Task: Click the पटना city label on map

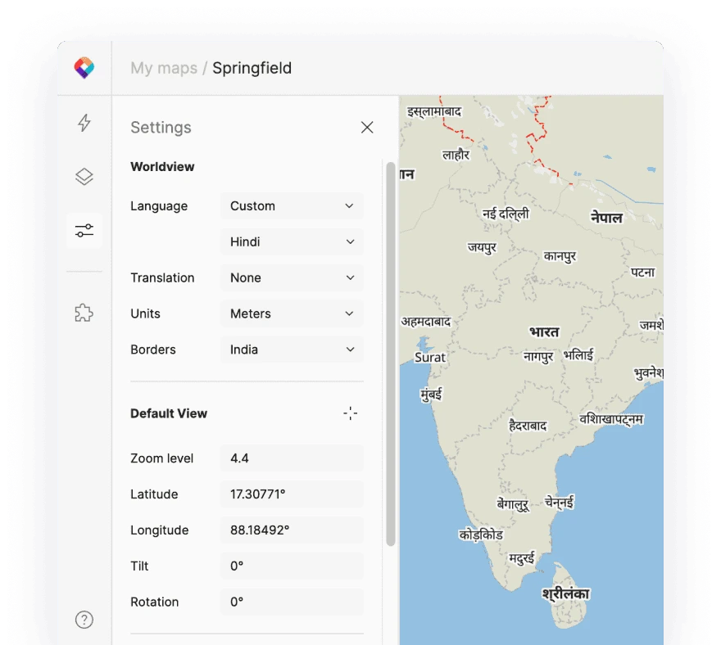Action: (642, 272)
